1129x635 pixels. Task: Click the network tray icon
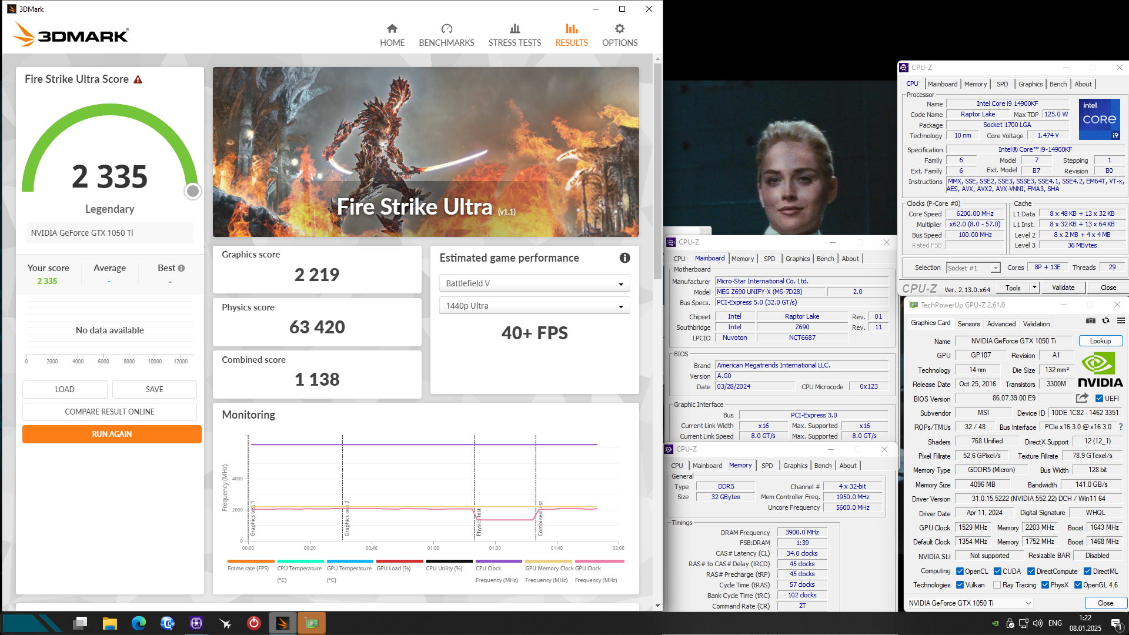1024,623
